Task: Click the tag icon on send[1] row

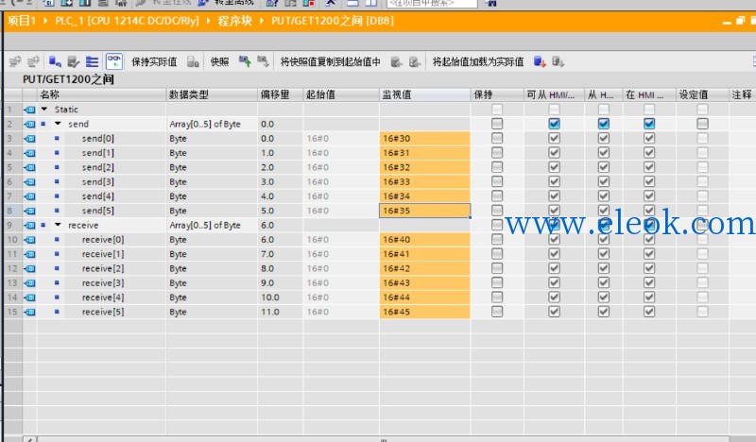Action: point(30,153)
